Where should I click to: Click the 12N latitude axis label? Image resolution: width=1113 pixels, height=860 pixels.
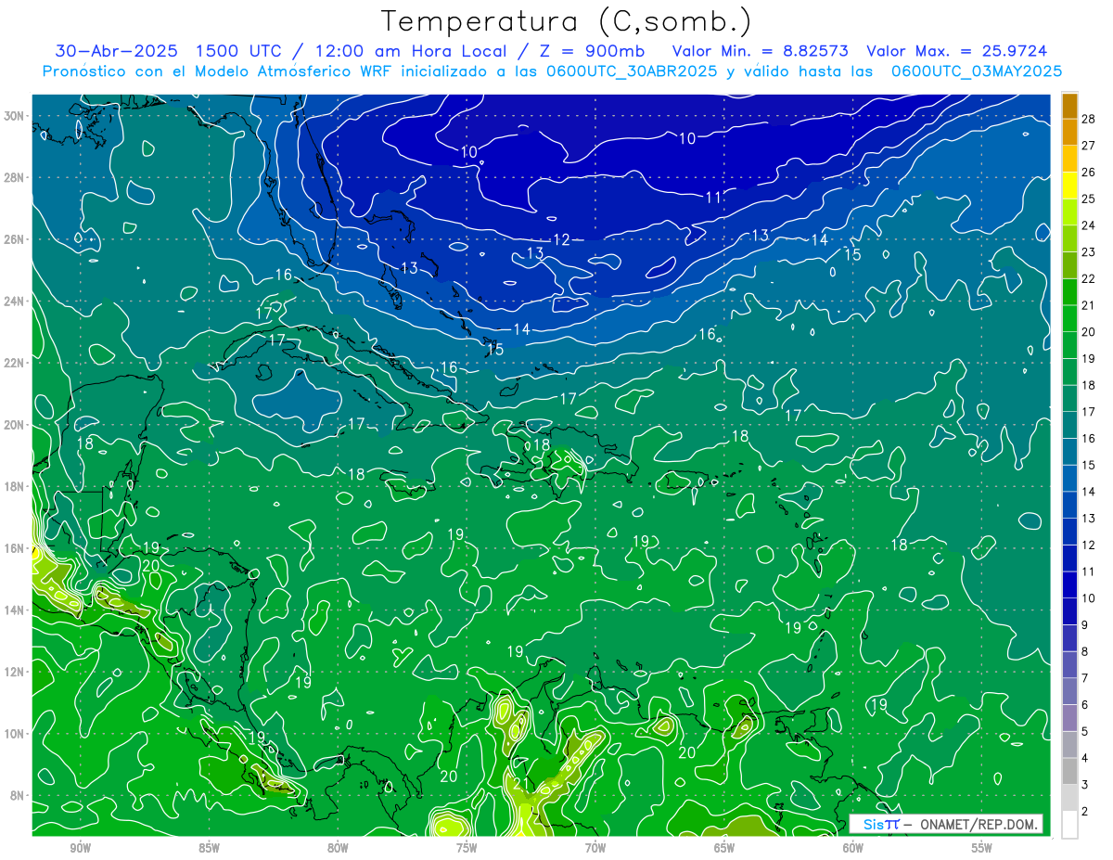pos(14,671)
